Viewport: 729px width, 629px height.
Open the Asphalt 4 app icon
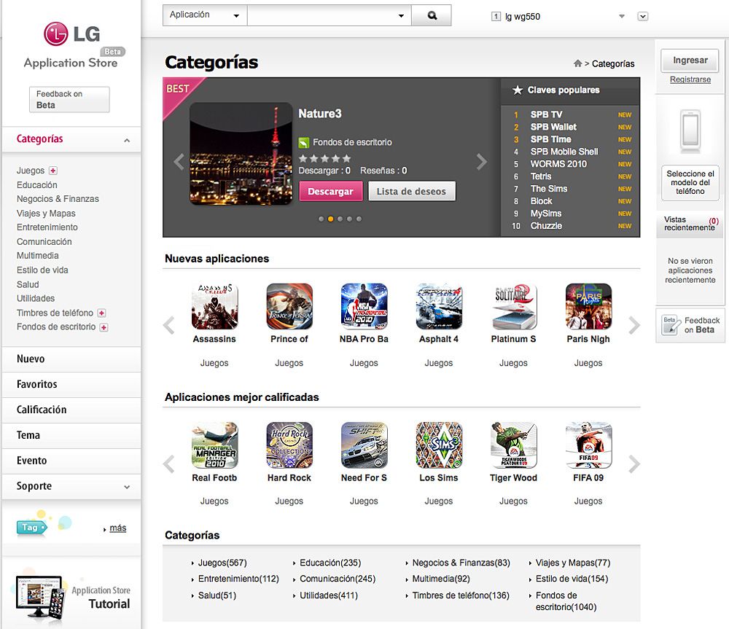pyautogui.click(x=439, y=306)
